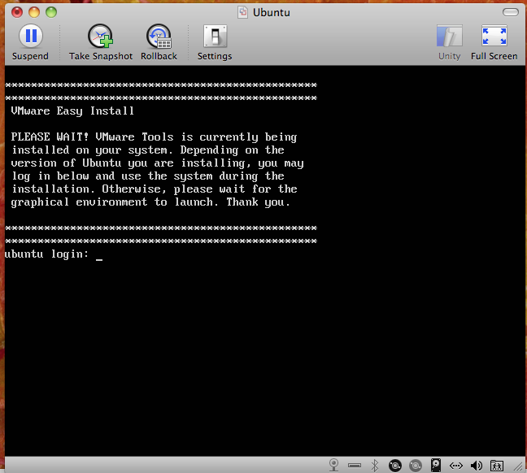Click the webcam device status icon
The image size is (527, 473).
click(333, 465)
